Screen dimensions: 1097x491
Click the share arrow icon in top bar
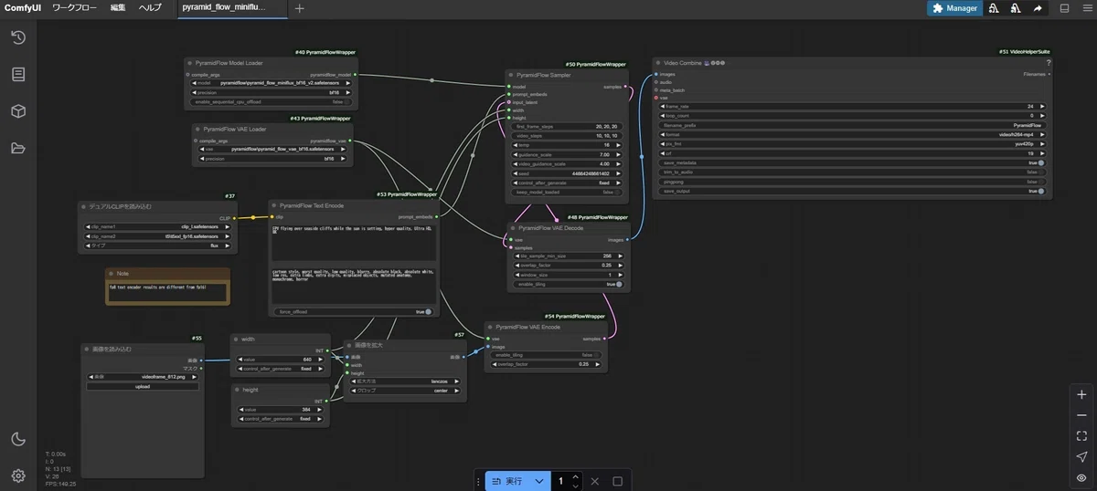(1038, 8)
